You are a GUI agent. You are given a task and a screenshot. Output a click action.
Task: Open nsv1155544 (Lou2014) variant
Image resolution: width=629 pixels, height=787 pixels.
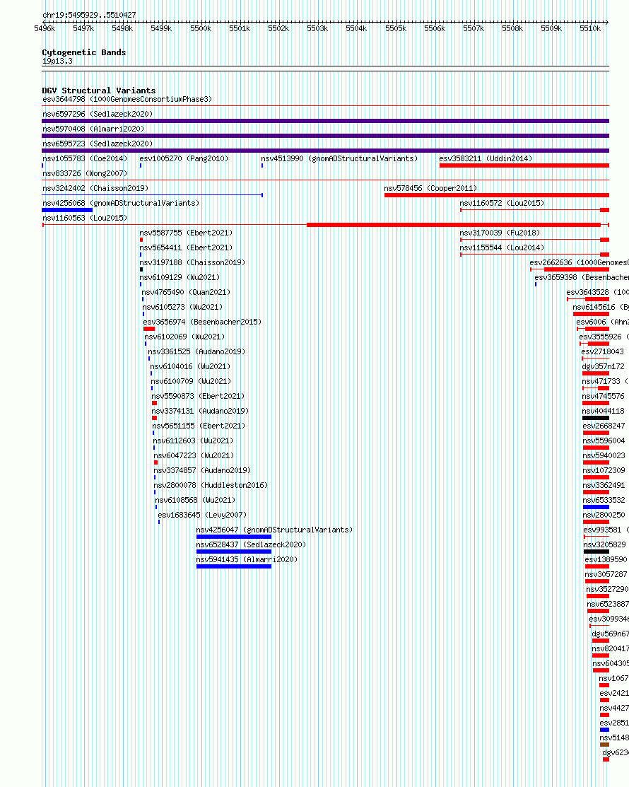[x=502, y=247]
